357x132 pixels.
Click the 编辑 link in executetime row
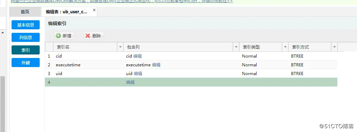pos(156,65)
